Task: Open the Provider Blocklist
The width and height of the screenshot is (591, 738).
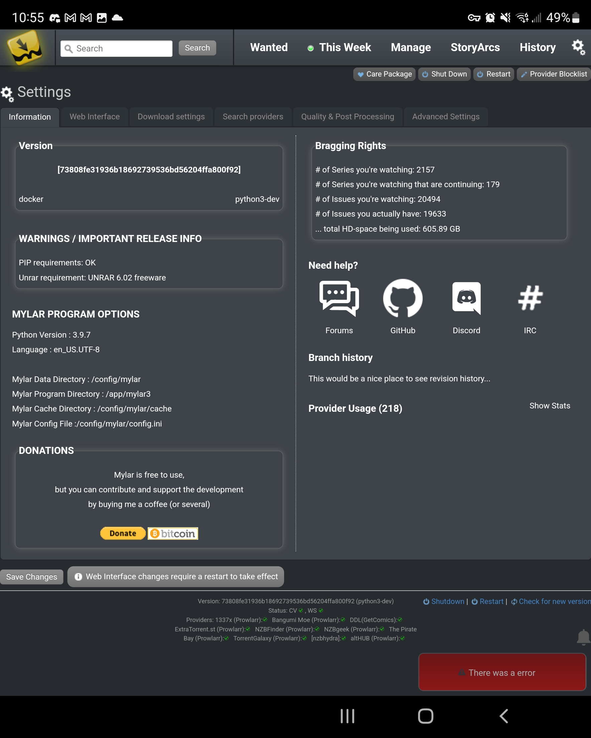Action: pyautogui.click(x=554, y=74)
